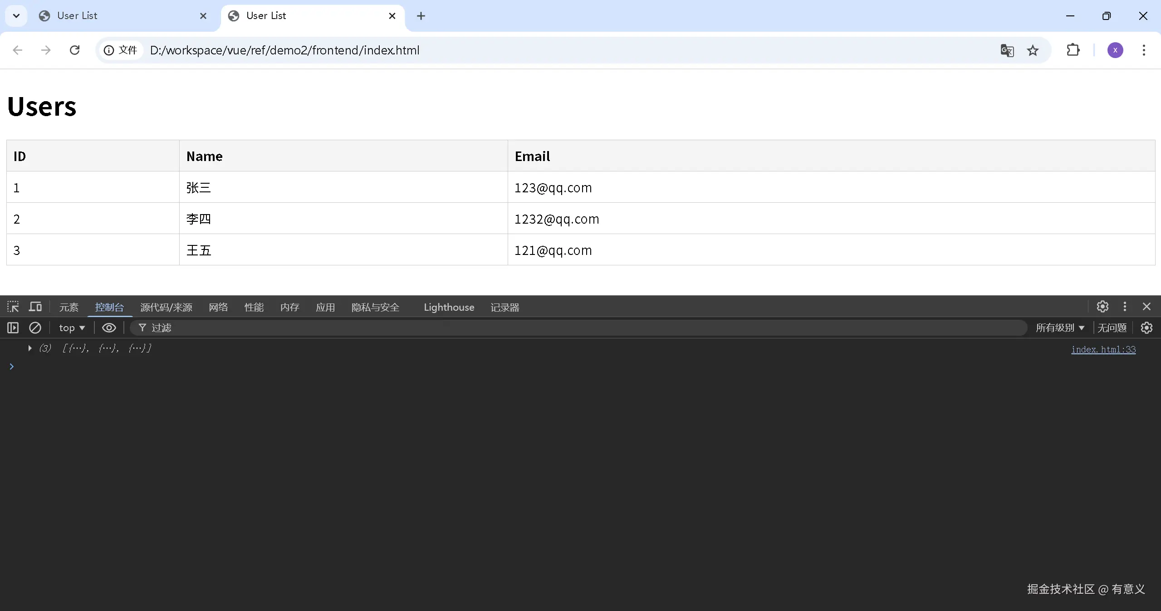1161x611 pixels.
Task: Switch to the 网络 DevTools tab
Action: 218,307
